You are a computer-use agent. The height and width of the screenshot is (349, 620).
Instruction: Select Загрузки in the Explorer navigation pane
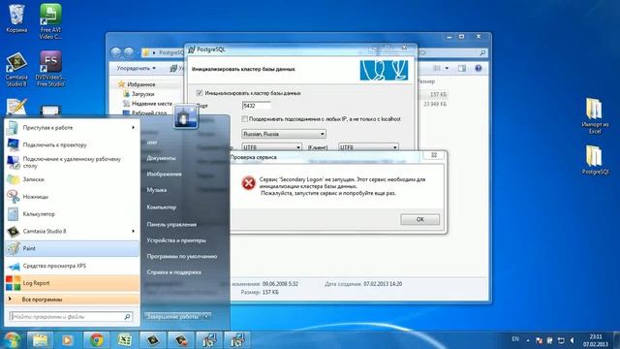pyautogui.click(x=142, y=94)
